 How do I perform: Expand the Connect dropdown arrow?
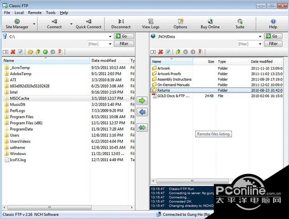(x=71, y=24)
